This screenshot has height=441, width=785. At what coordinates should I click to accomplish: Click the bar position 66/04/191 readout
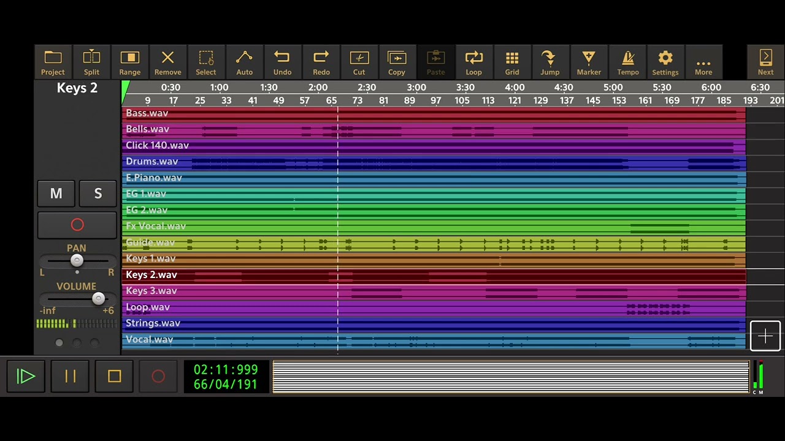point(226,385)
